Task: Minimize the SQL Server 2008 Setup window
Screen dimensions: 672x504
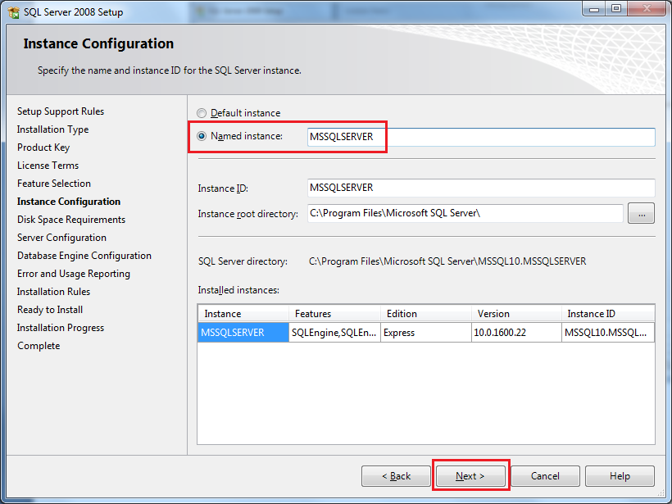Action: (594, 8)
